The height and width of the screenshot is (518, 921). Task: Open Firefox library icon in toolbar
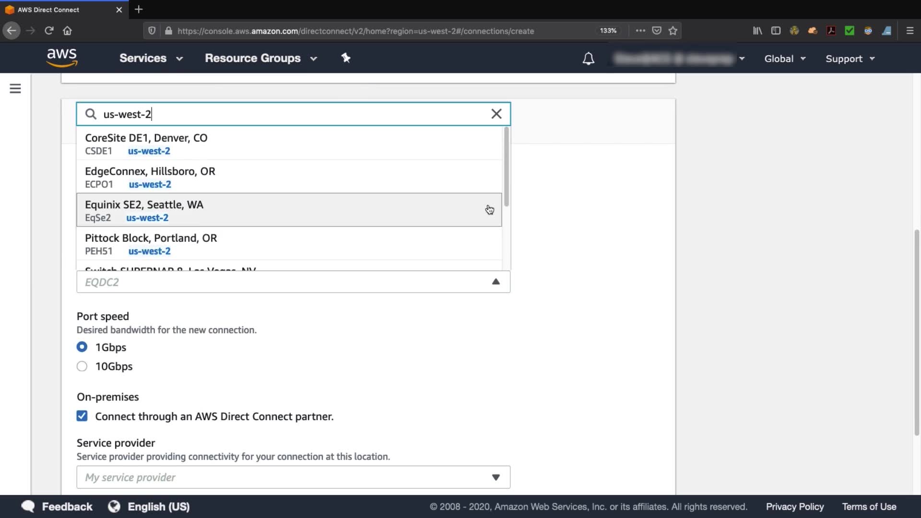[757, 31]
